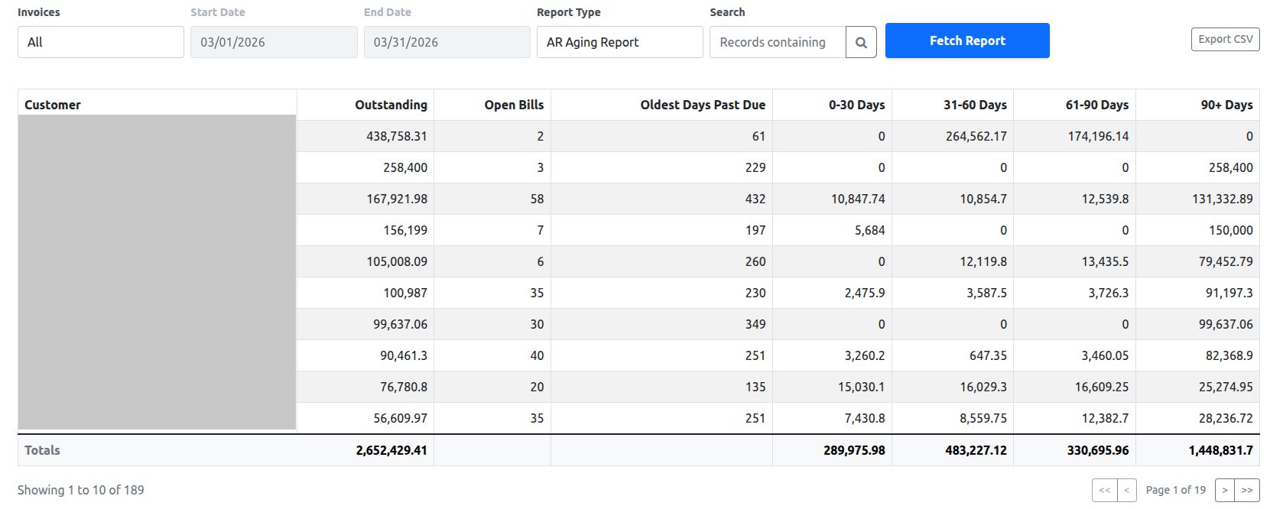Select the outstanding value 90,461.3

[403, 355]
